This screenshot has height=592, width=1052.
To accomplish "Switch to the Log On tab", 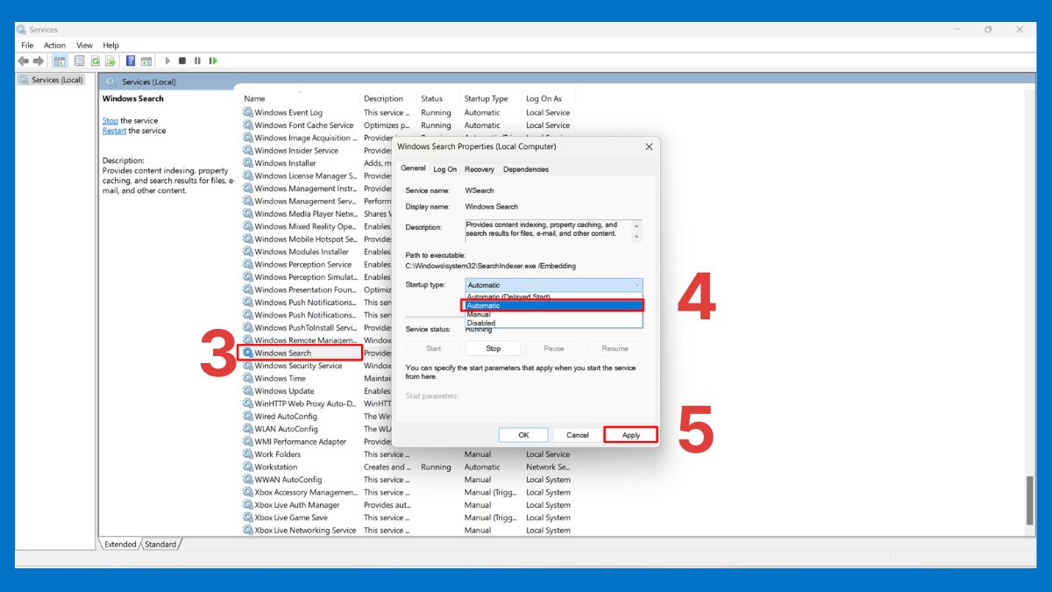I will click(445, 169).
